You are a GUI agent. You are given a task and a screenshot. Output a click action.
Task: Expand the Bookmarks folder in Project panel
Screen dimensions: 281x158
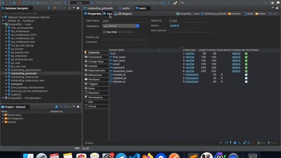pyautogui.click(x=3, y=115)
